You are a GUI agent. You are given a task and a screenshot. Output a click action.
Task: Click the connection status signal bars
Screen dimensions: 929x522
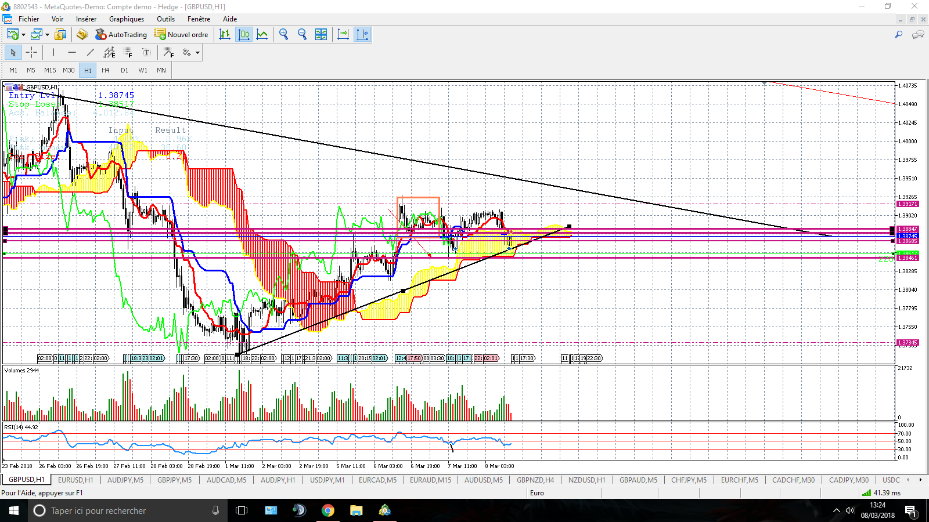[x=866, y=493]
